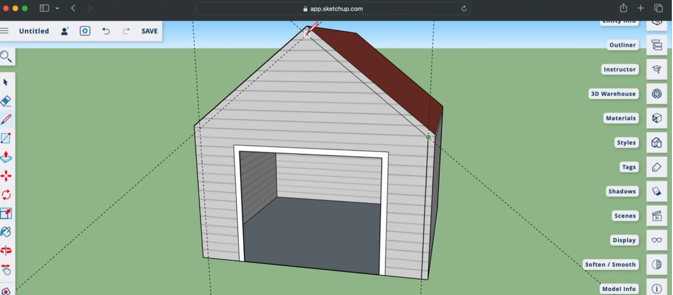Image resolution: width=673 pixels, height=295 pixels.
Task: Select the Pan hand tool
Action: (6, 269)
